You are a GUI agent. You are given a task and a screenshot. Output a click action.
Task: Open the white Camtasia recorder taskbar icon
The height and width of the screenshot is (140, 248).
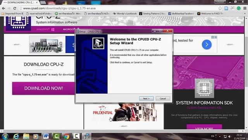click(x=76, y=136)
